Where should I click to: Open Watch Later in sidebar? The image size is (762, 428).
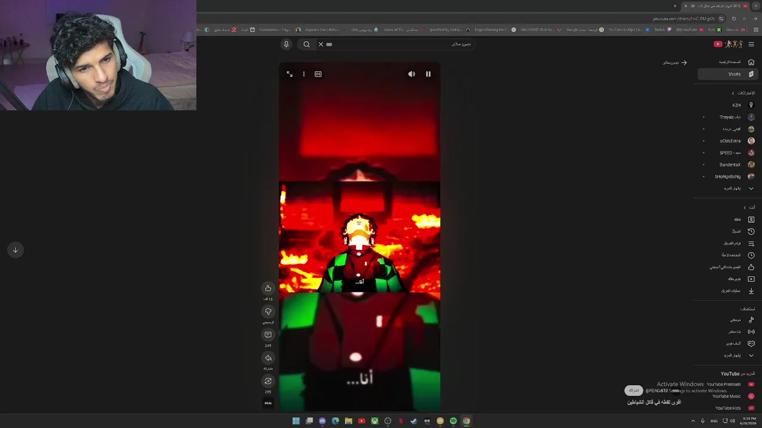pyautogui.click(x=729, y=255)
